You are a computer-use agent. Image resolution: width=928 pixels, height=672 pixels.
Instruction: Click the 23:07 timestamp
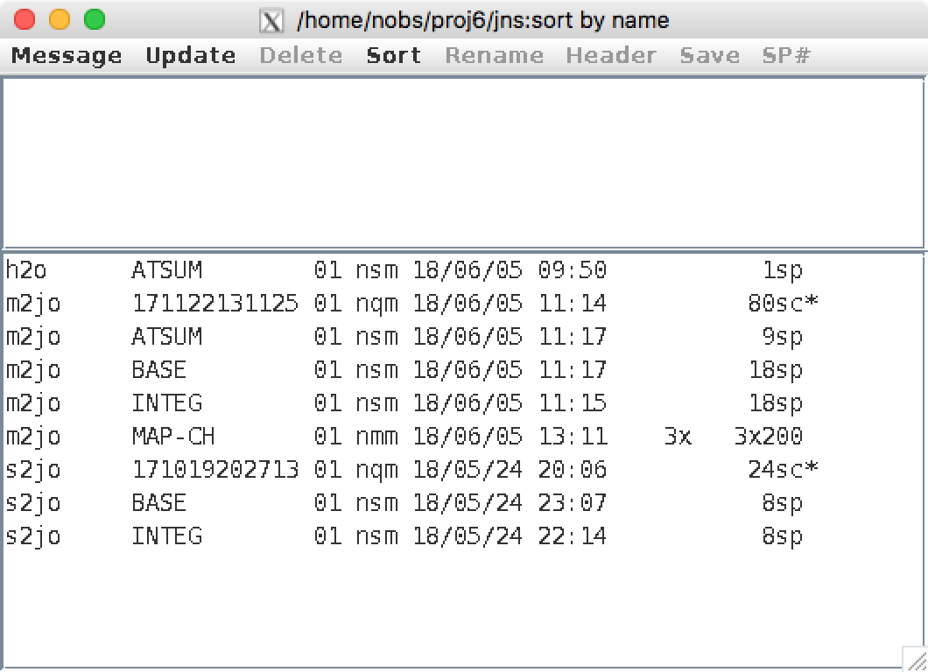[573, 502]
